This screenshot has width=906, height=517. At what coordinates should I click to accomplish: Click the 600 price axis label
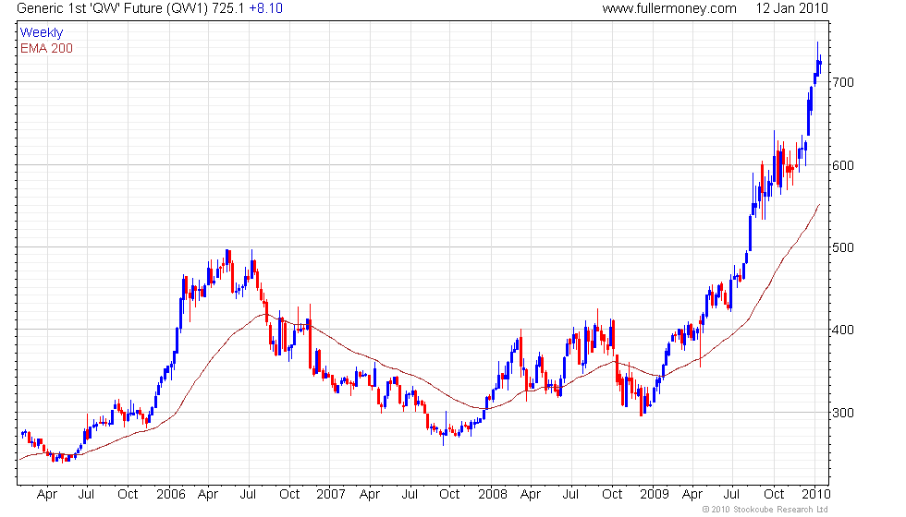[x=842, y=165]
